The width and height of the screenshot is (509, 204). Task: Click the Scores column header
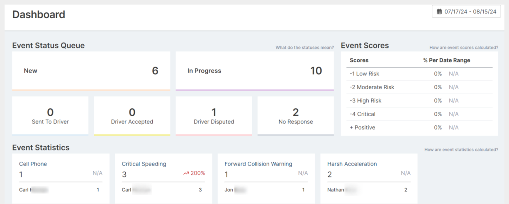[359, 60]
